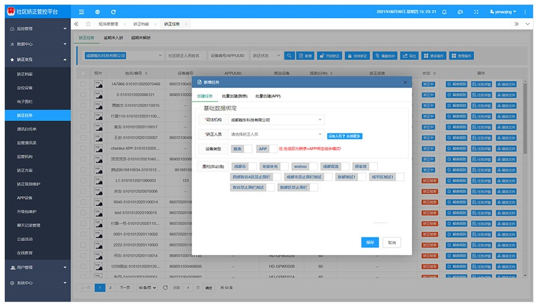Open the 矫正状态 filter dropdown
Image resolution: width=536 pixels, height=303 pixels.
[267, 56]
